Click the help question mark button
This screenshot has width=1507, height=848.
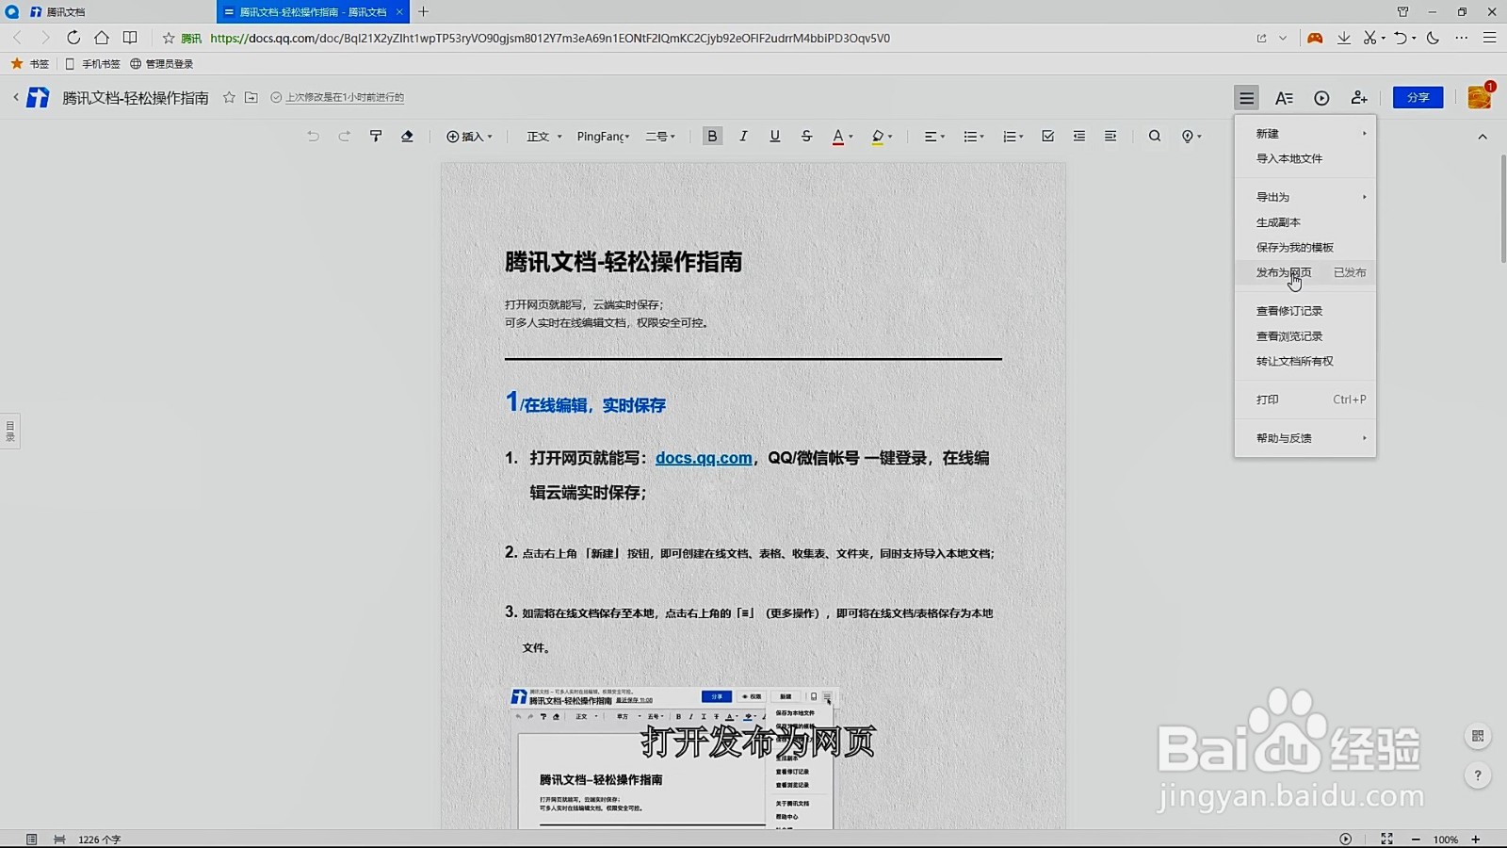pos(1478,775)
